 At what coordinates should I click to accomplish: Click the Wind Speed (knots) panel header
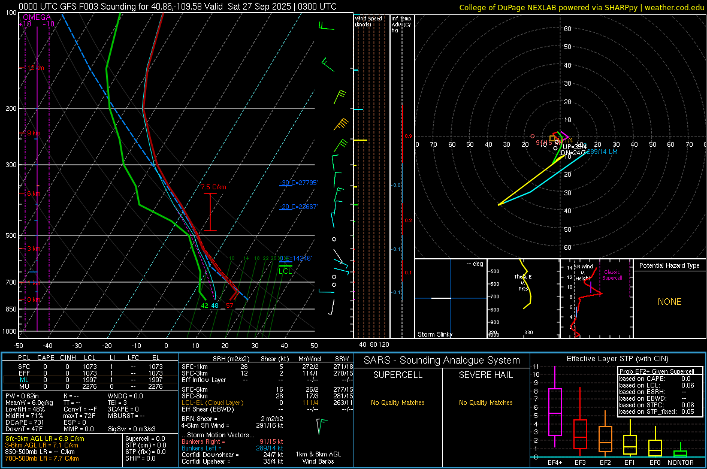(368, 21)
